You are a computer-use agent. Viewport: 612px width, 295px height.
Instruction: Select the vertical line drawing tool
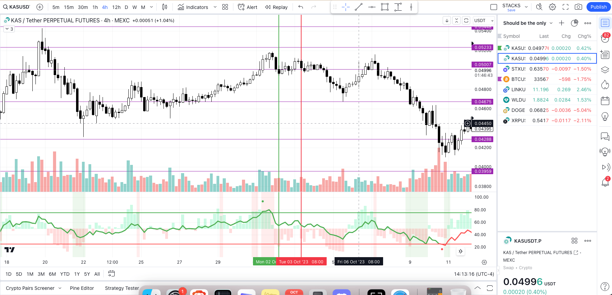[x=411, y=7]
